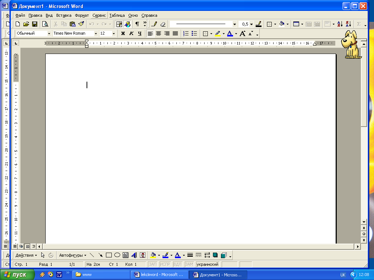Open the line style dropdown

(234, 24)
